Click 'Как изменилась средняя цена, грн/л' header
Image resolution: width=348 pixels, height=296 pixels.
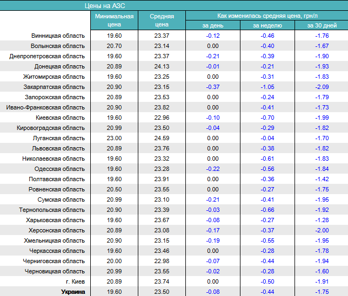(266, 16)
